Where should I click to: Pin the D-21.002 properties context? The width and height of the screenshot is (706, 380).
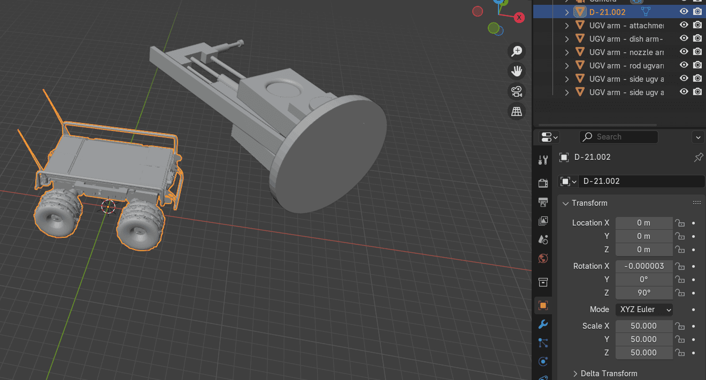click(x=698, y=157)
